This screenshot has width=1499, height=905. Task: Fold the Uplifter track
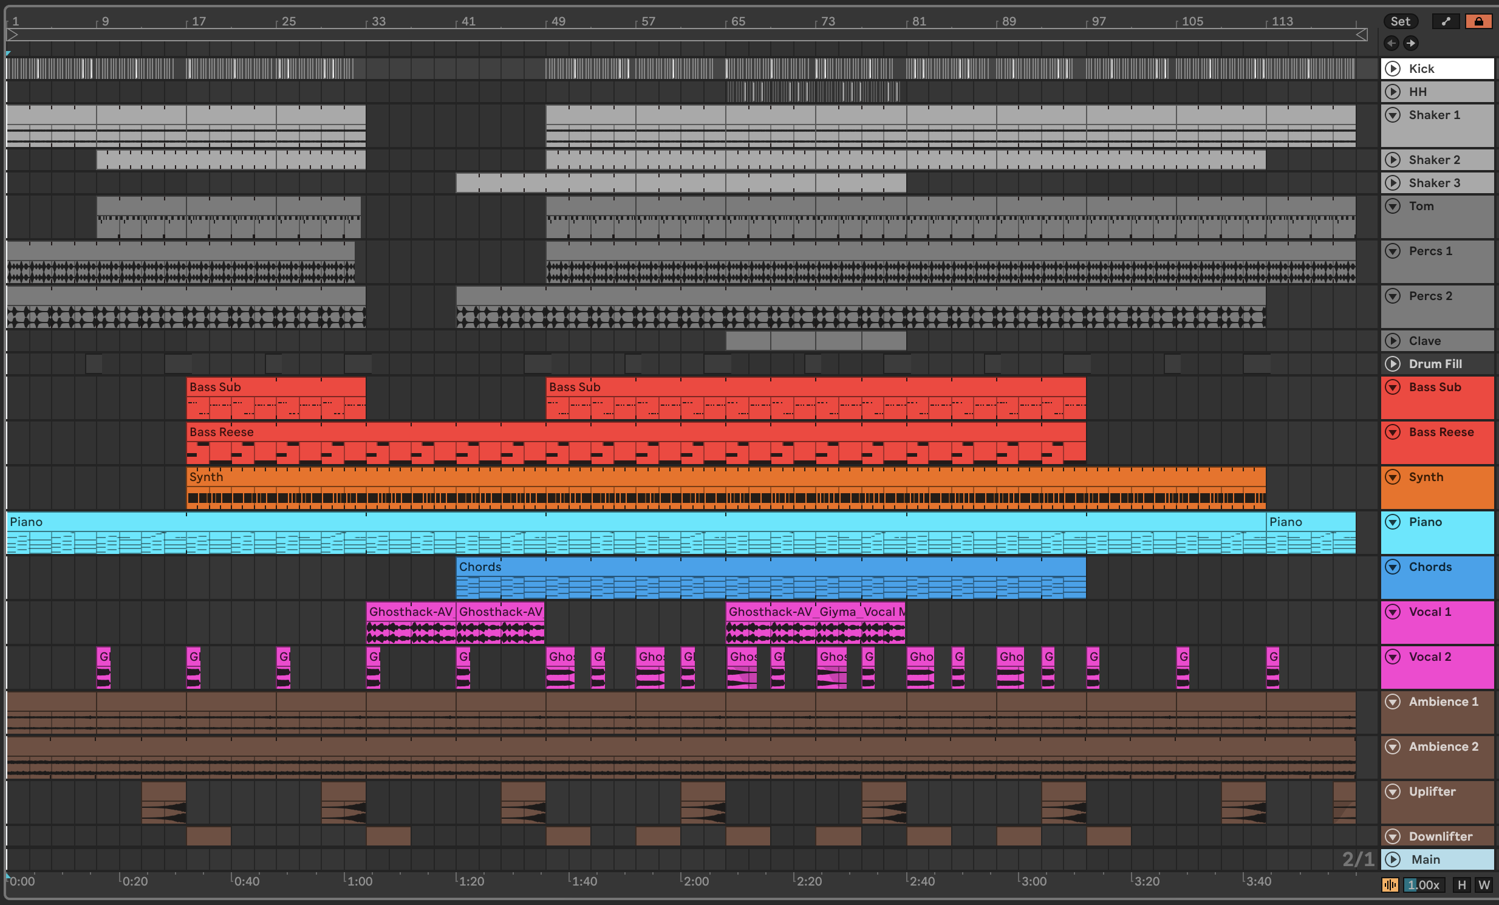tap(1393, 791)
